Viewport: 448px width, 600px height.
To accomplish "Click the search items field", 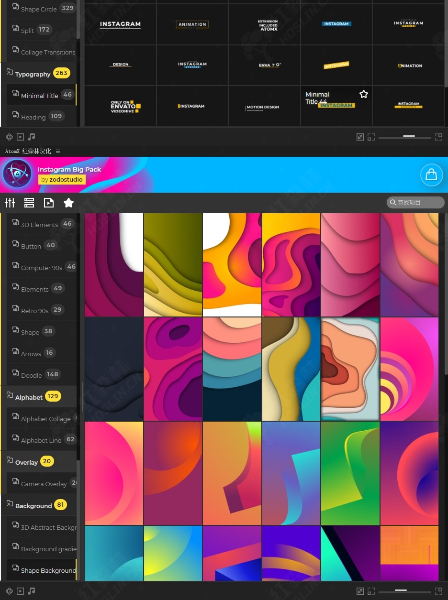I will pyautogui.click(x=415, y=203).
